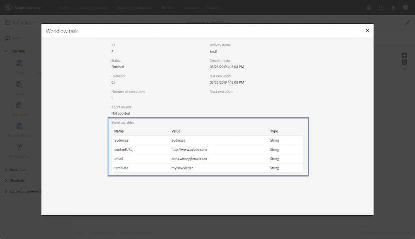Click the anna.varney@mail.com value
Image resolution: width=415 pixels, height=239 pixels.
189,159
